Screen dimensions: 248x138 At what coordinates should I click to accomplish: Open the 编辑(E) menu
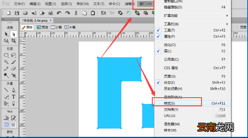[35, 4]
